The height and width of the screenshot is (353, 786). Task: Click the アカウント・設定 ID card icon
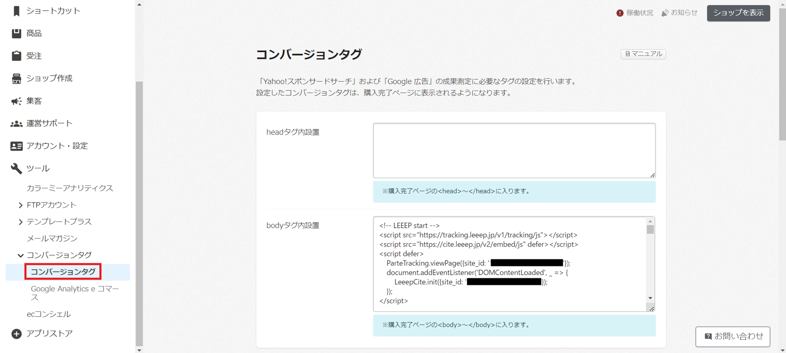point(16,146)
